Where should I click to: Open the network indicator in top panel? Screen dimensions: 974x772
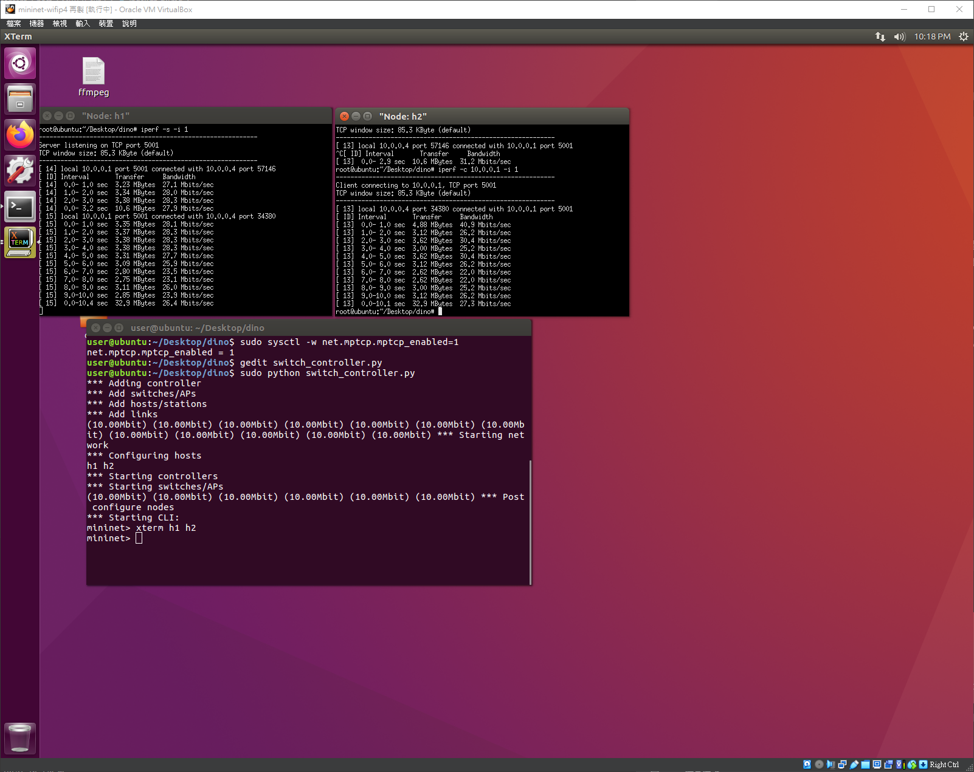tap(880, 36)
